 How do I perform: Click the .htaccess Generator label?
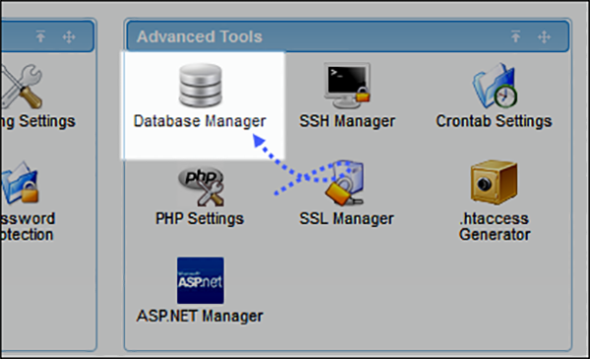[495, 226]
